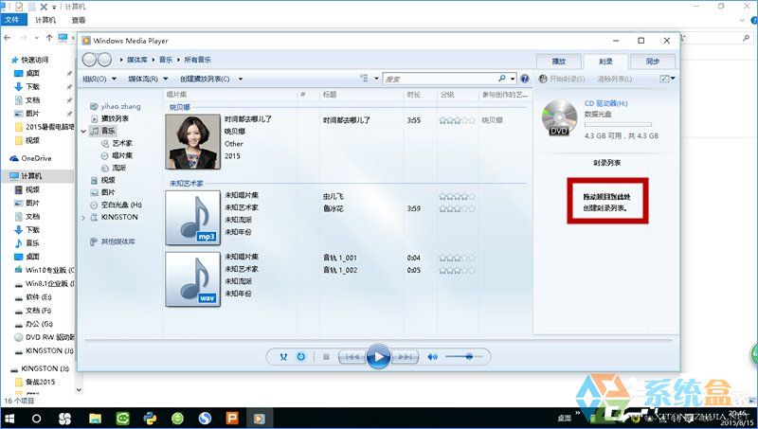Image resolution: width=758 pixels, height=429 pixels.
Task: Skip to next track
Action: [406, 357]
